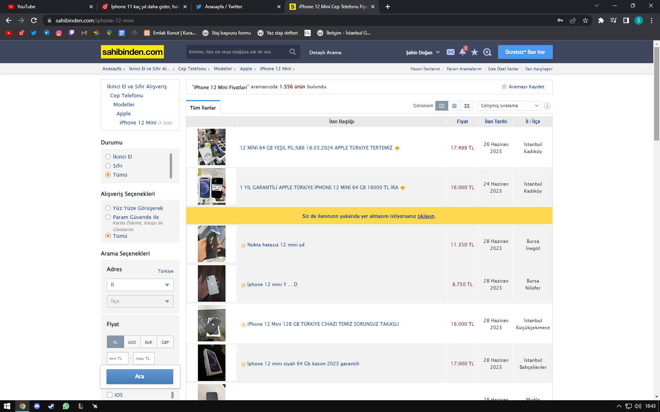Choose EUR currency toggle

(x=148, y=342)
